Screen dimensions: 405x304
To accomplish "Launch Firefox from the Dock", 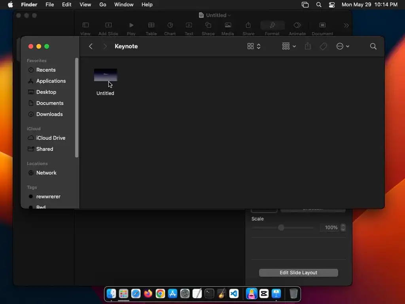I will tap(148, 294).
